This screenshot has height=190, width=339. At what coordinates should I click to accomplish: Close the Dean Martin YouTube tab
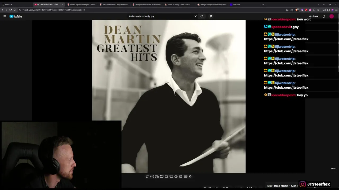coord(63,4)
